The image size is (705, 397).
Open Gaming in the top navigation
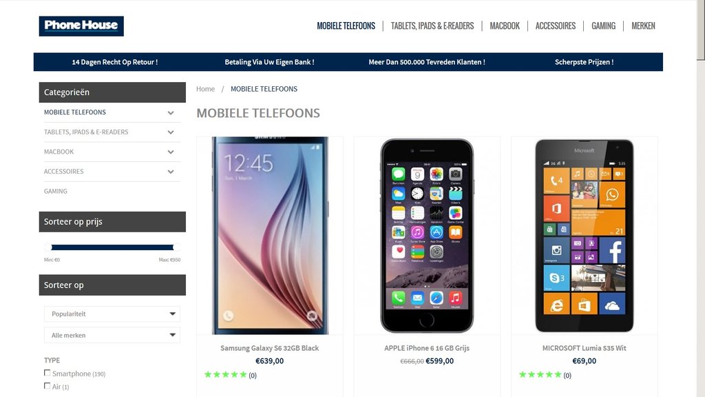tap(603, 26)
